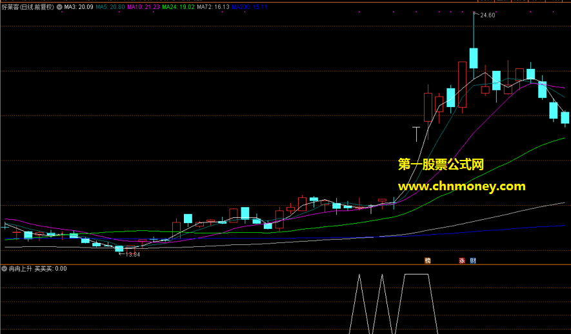Open the main chart indicator dropdown arrow

[x=59, y=7]
